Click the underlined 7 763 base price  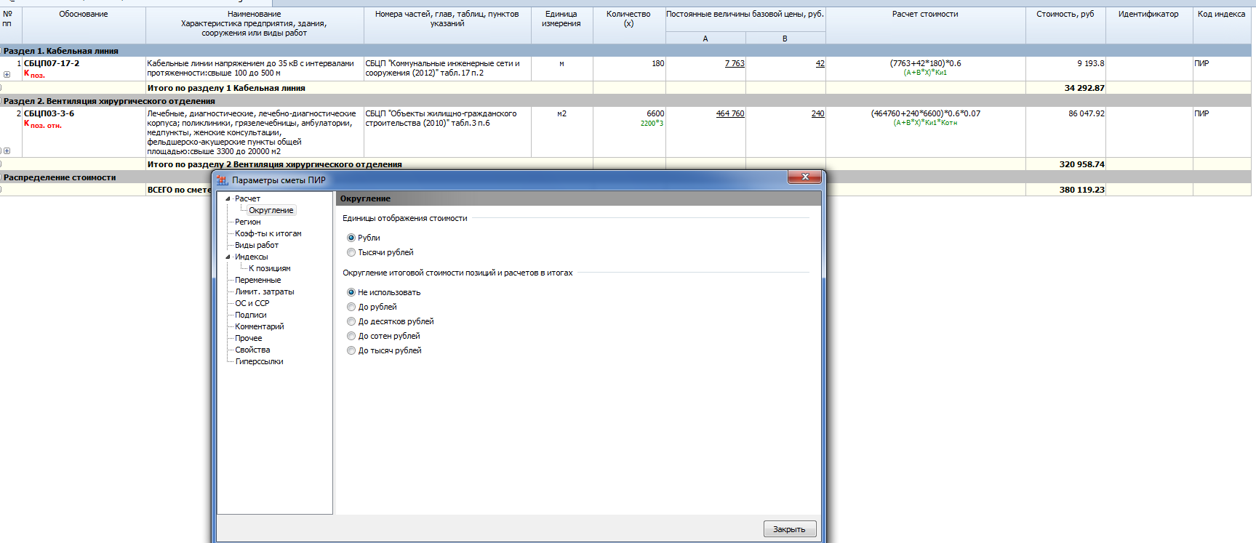click(735, 63)
